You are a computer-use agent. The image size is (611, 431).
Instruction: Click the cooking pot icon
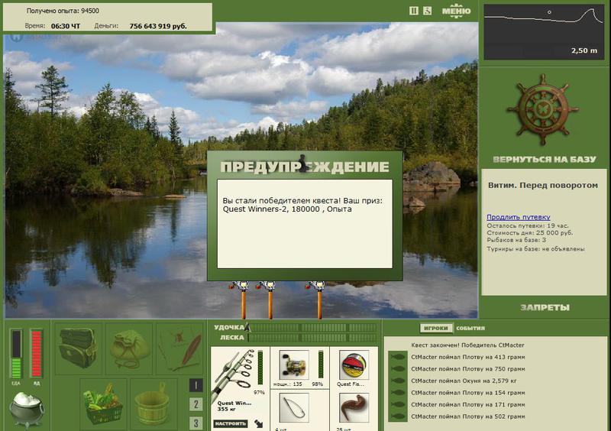click(x=27, y=410)
